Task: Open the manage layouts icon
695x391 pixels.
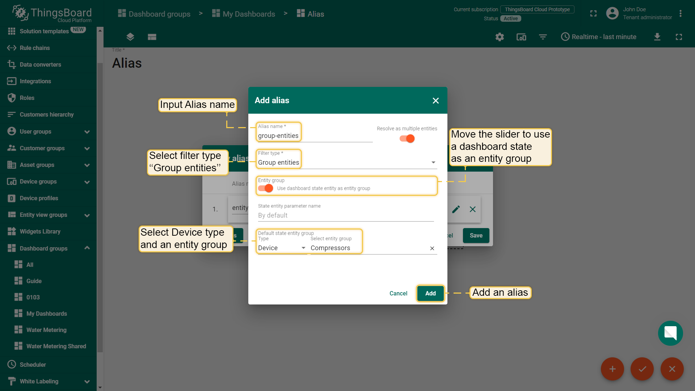Action: click(x=152, y=37)
